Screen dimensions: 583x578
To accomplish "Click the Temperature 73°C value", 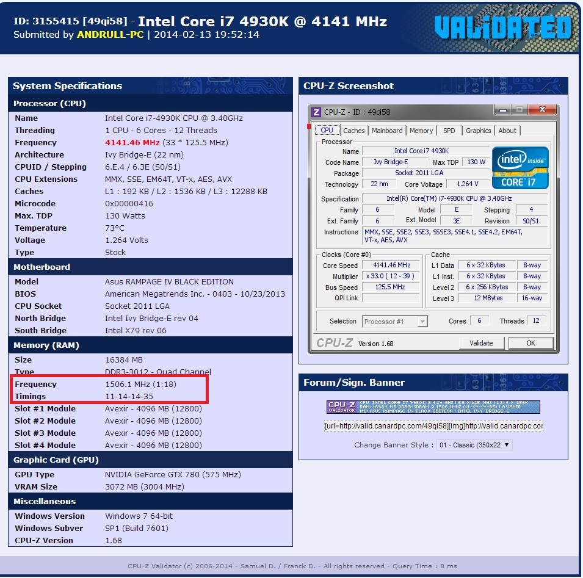I will [115, 228].
